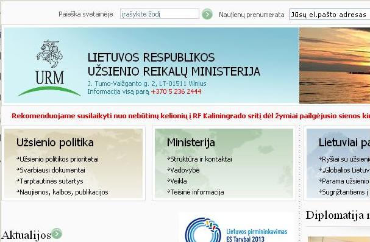The width and height of the screenshot is (370, 242).
Task: Open the Vadovybė link
Action: pos(183,170)
